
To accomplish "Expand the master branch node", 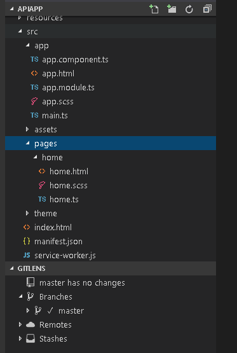I will (28, 310).
